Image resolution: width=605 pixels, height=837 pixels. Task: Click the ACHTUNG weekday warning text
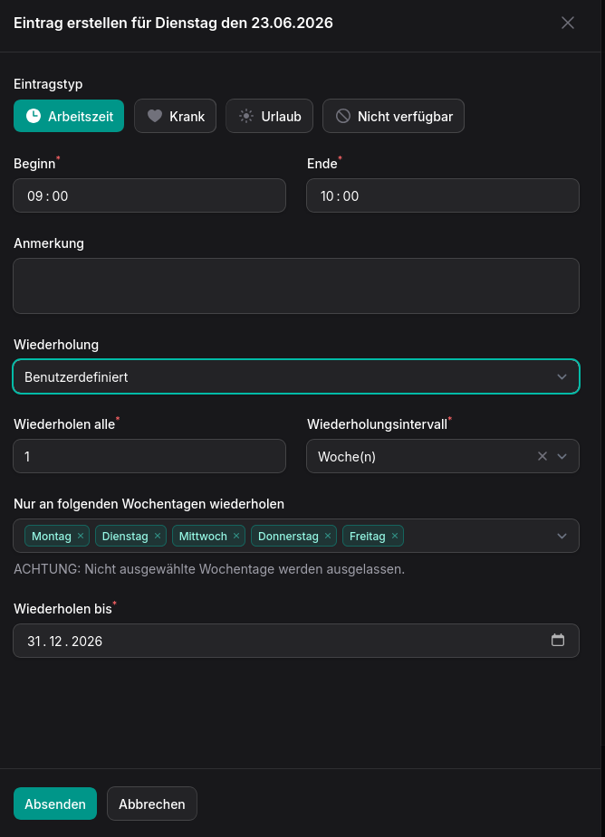coord(209,569)
